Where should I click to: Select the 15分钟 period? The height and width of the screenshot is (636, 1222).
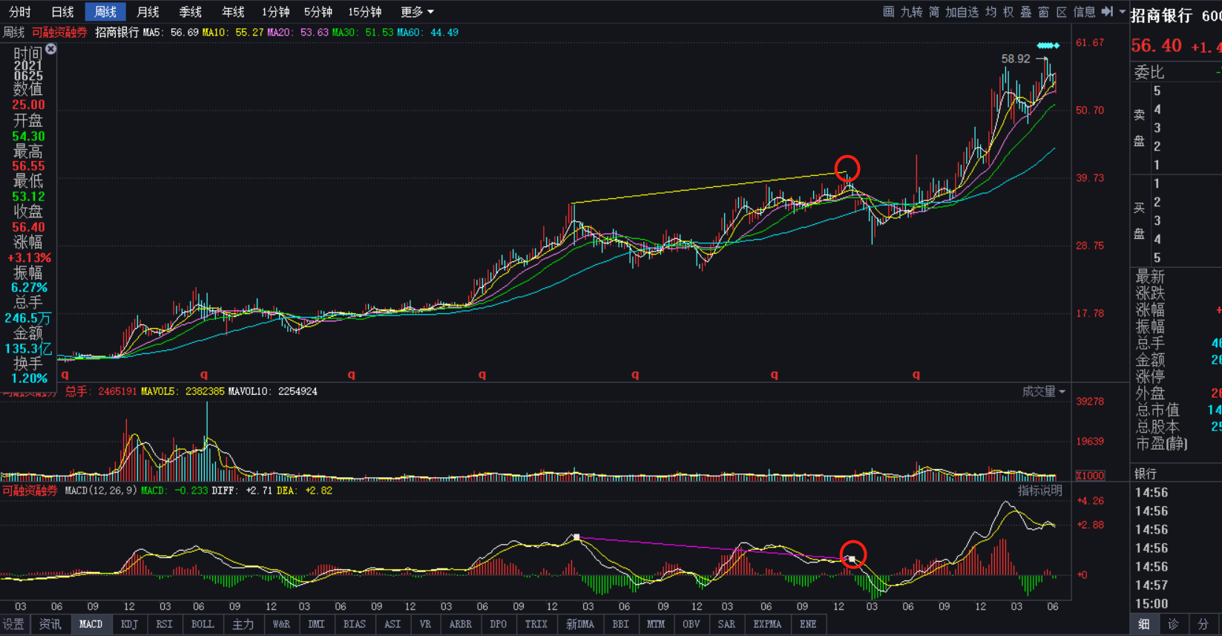tap(364, 12)
